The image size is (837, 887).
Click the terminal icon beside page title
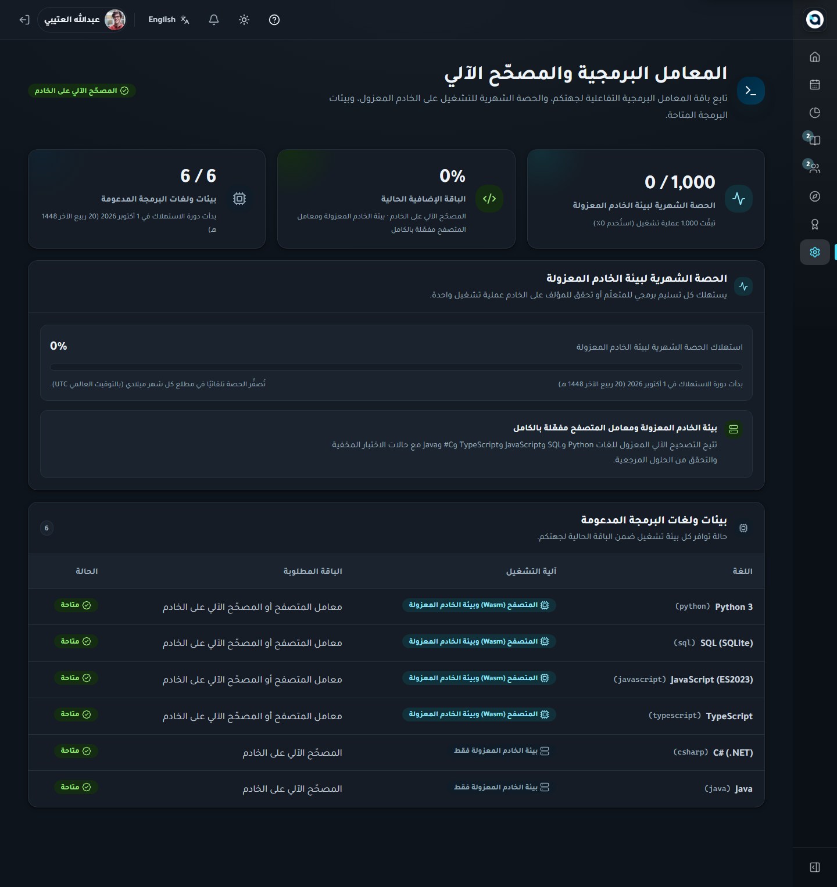pyautogui.click(x=750, y=91)
